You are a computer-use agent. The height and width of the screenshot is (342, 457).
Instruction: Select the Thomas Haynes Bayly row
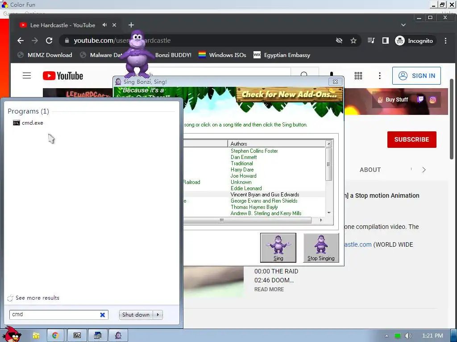point(254,207)
